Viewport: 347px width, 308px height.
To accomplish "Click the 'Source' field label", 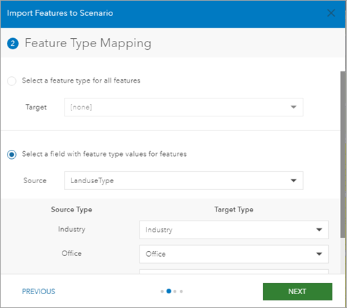I will (35, 180).
